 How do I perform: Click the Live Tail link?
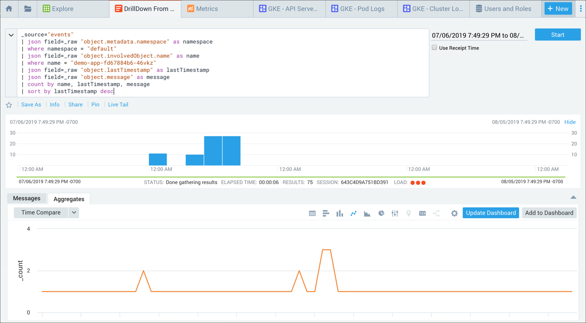(118, 105)
